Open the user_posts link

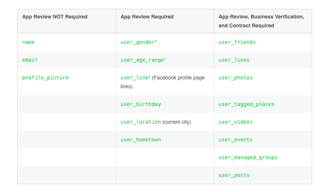tap(234, 175)
